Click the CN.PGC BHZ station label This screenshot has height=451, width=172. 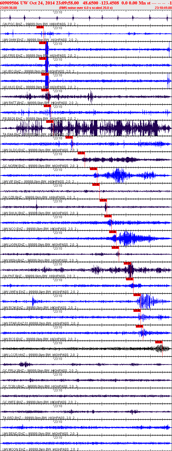12,24
